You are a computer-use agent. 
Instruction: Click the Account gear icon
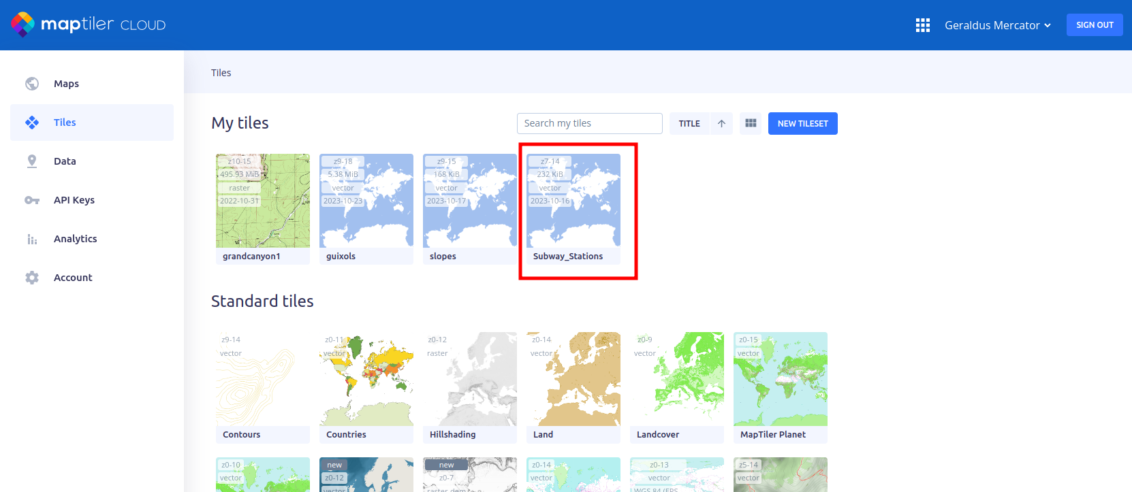[x=32, y=278]
